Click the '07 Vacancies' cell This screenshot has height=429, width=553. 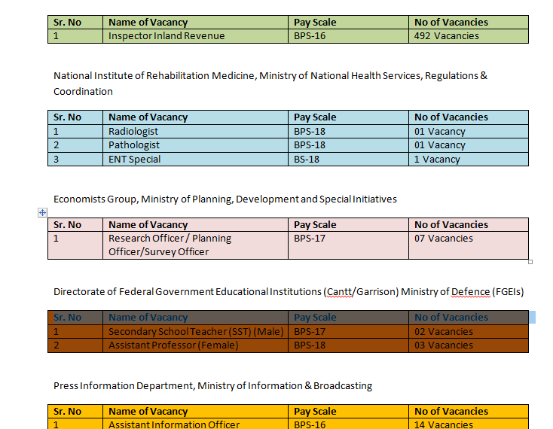[x=469, y=245]
